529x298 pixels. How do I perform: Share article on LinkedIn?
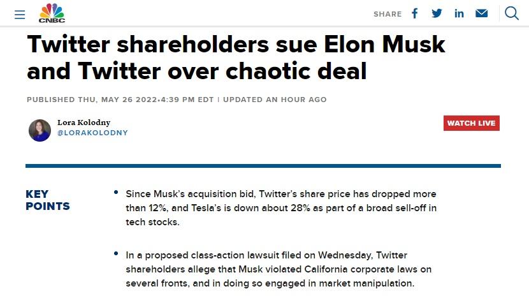coord(459,13)
